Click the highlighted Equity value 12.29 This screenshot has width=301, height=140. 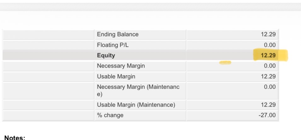tap(268, 56)
